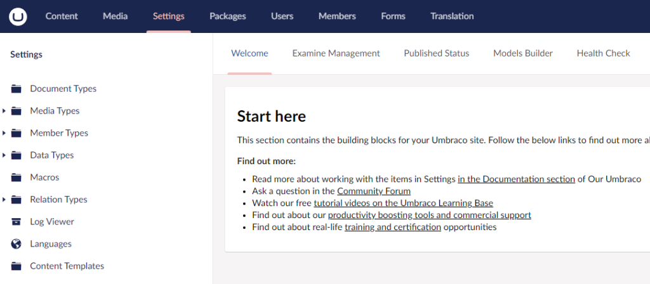The width and height of the screenshot is (650, 284).
Task: Expand the Relation Types tree arrow
Action: click(4, 200)
